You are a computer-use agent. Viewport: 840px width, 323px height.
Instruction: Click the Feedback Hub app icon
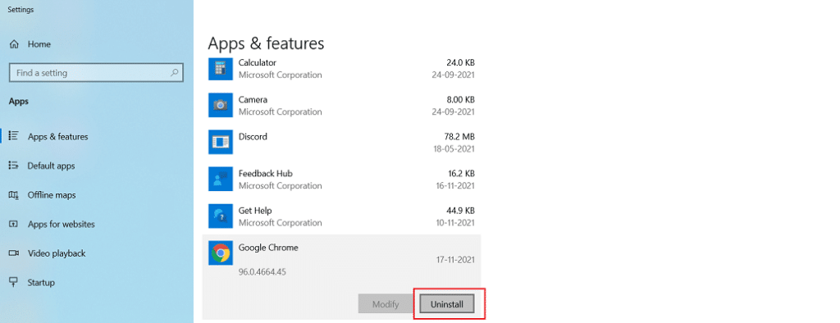point(220,179)
